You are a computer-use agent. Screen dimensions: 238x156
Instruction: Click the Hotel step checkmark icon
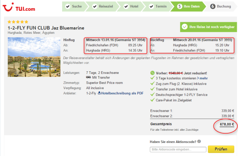(x=126, y=6)
